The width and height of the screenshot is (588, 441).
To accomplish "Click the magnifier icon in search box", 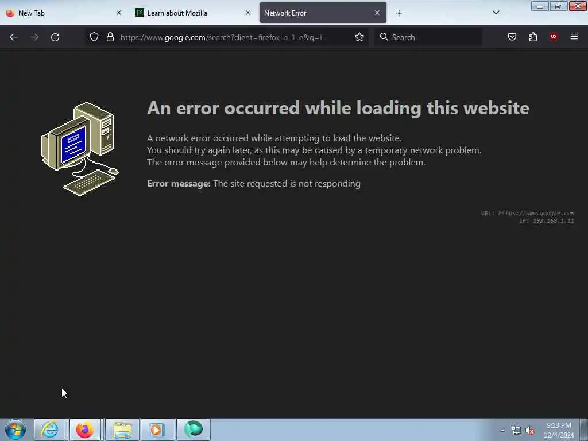I will coord(384,37).
